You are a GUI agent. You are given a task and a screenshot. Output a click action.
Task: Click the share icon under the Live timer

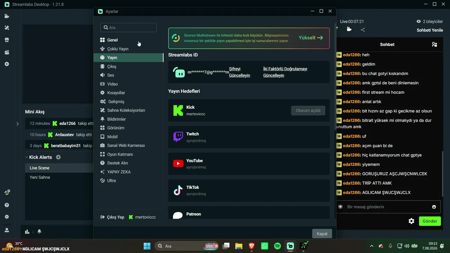pos(363,30)
